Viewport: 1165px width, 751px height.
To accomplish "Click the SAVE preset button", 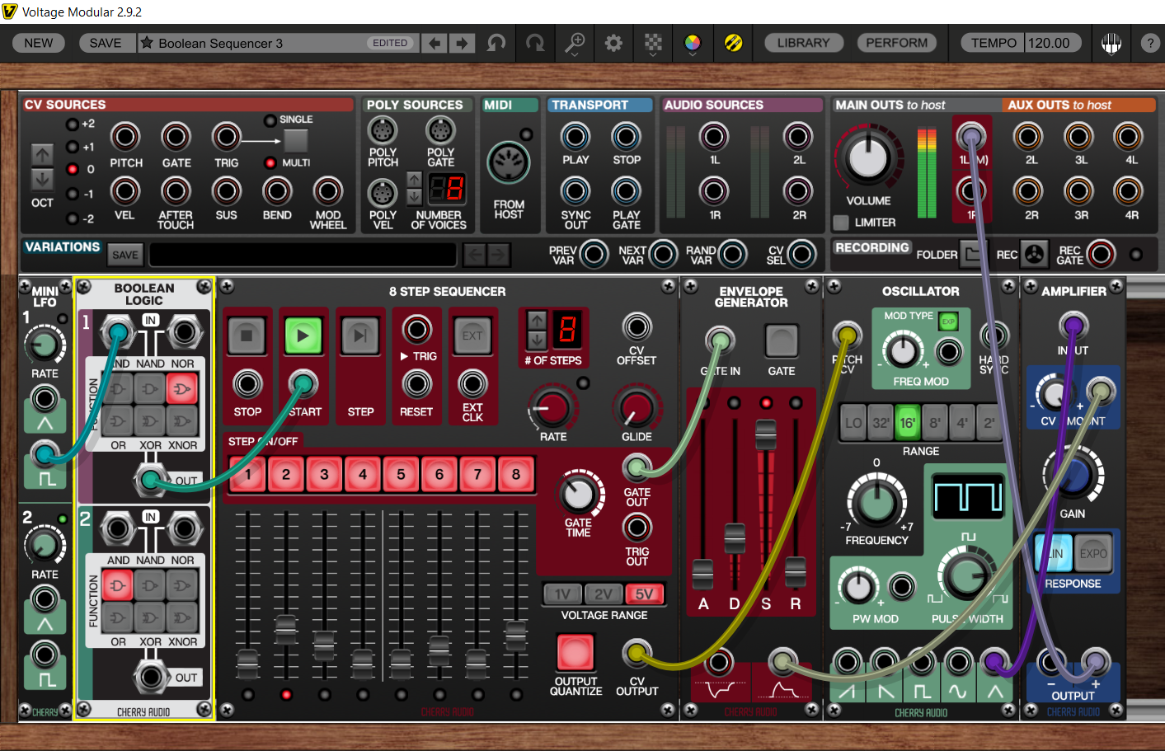I will 106,43.
